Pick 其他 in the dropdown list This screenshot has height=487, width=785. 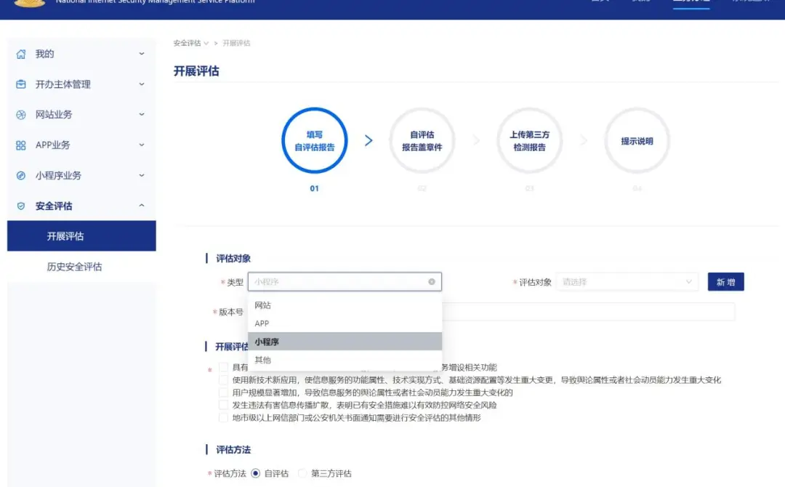(263, 361)
